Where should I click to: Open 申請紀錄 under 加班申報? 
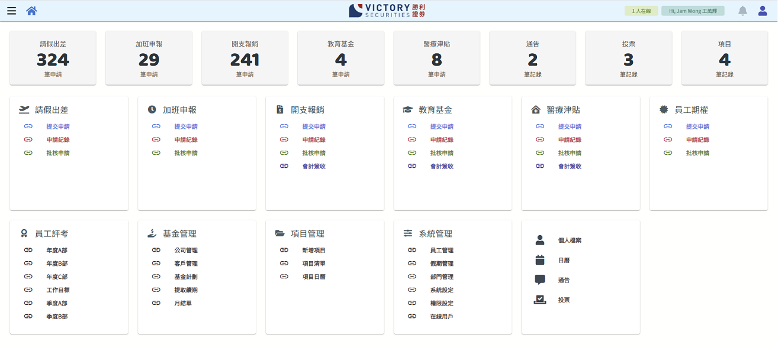[x=186, y=140]
